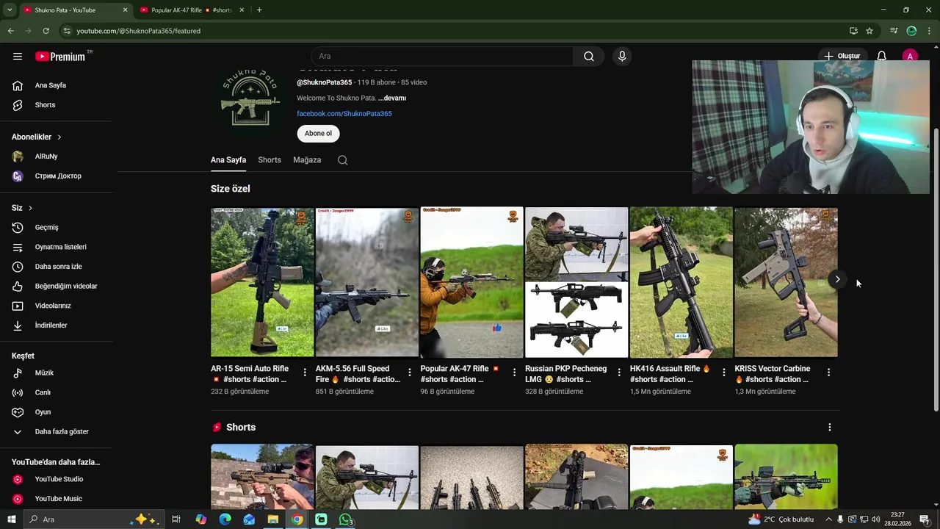Reload the page
This screenshot has width=940, height=529.
click(46, 31)
